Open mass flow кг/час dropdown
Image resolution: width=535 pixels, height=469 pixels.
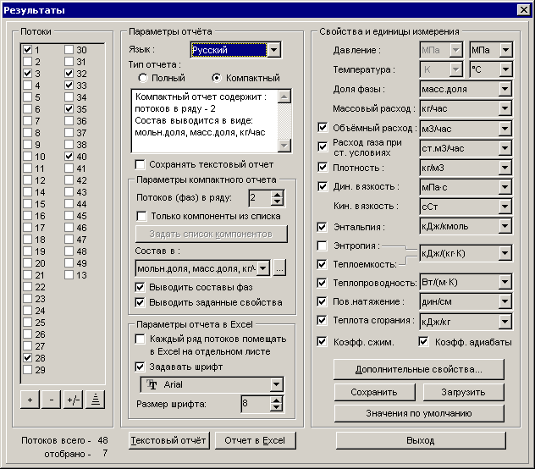click(x=505, y=108)
